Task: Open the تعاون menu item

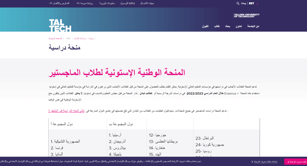Action: [x=239, y=26]
